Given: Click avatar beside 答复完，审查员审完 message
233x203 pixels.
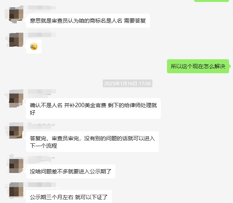Looking at the screenshot, I should coord(16,132).
